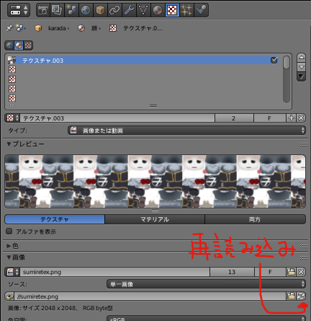Open the Scene properties tab

pos(71,10)
